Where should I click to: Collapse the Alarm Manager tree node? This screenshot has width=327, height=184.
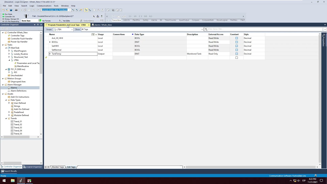click(3, 85)
